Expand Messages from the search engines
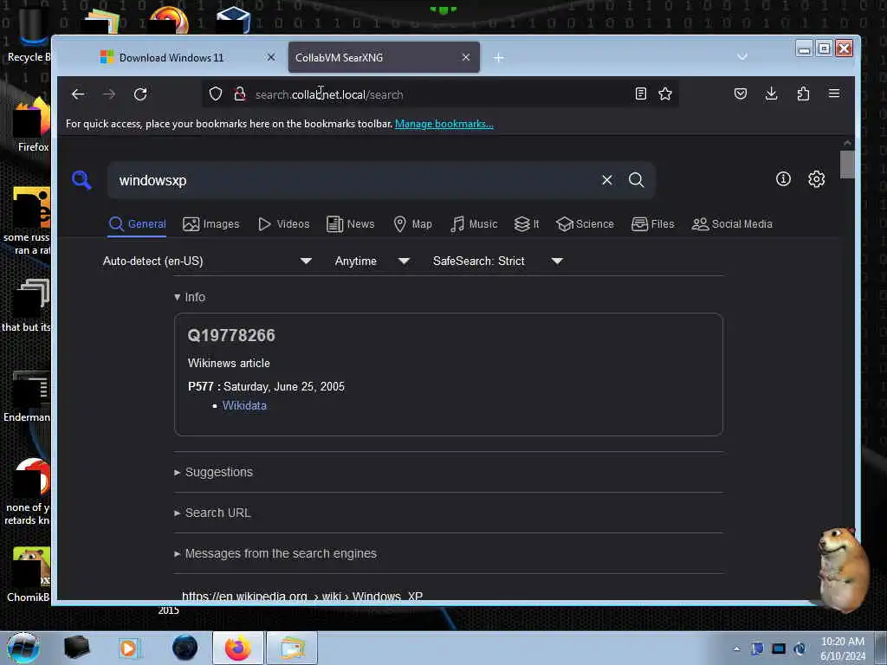 coord(275,553)
